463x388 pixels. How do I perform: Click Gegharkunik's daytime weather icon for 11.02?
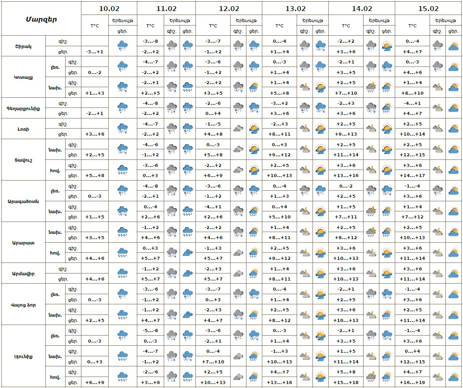[x=187, y=108]
